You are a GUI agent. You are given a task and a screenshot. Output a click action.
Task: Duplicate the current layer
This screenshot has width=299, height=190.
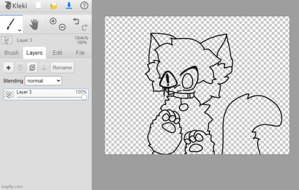(x=32, y=68)
